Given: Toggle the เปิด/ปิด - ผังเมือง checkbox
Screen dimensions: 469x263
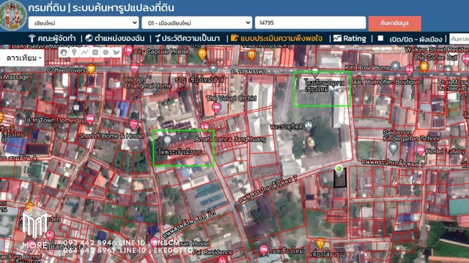Looking at the screenshot, I should (x=380, y=38).
